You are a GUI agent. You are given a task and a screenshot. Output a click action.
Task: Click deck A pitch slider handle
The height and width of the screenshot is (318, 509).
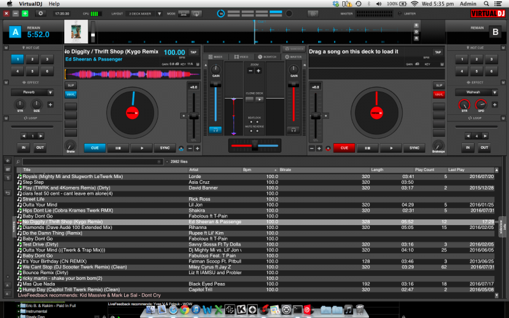click(x=194, y=116)
